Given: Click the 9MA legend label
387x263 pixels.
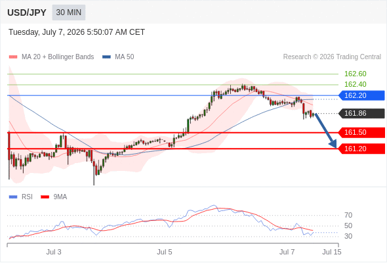Looking at the screenshot, I should [60, 197].
